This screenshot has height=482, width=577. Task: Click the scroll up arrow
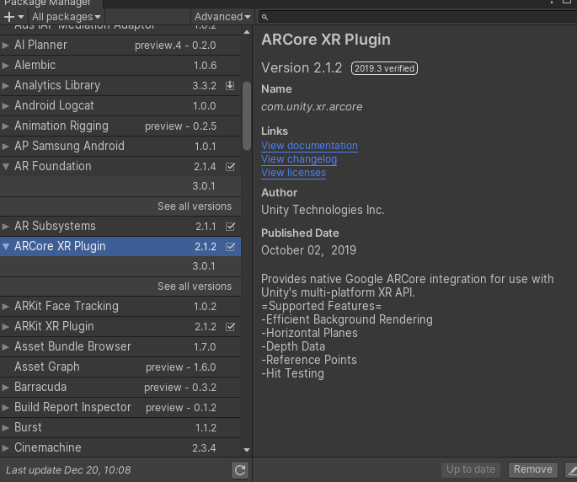[x=247, y=32]
